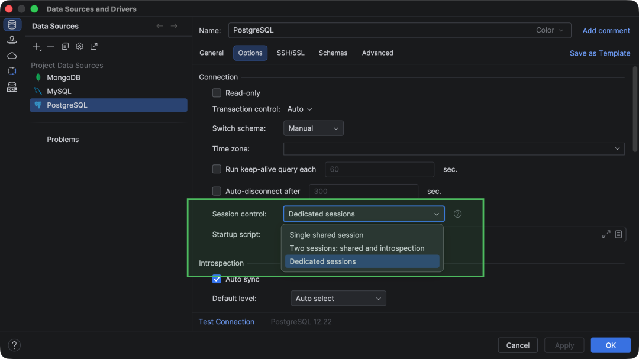The width and height of the screenshot is (639, 359).
Task: Click the dialog help question mark button
Action: 14,345
